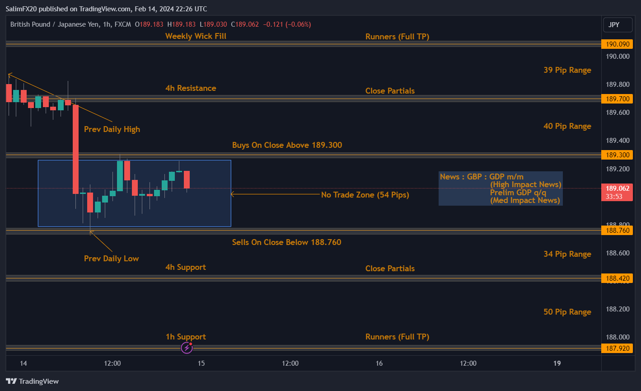Click the economic event lightning icon
This screenshot has height=391, width=641.
[x=187, y=348]
